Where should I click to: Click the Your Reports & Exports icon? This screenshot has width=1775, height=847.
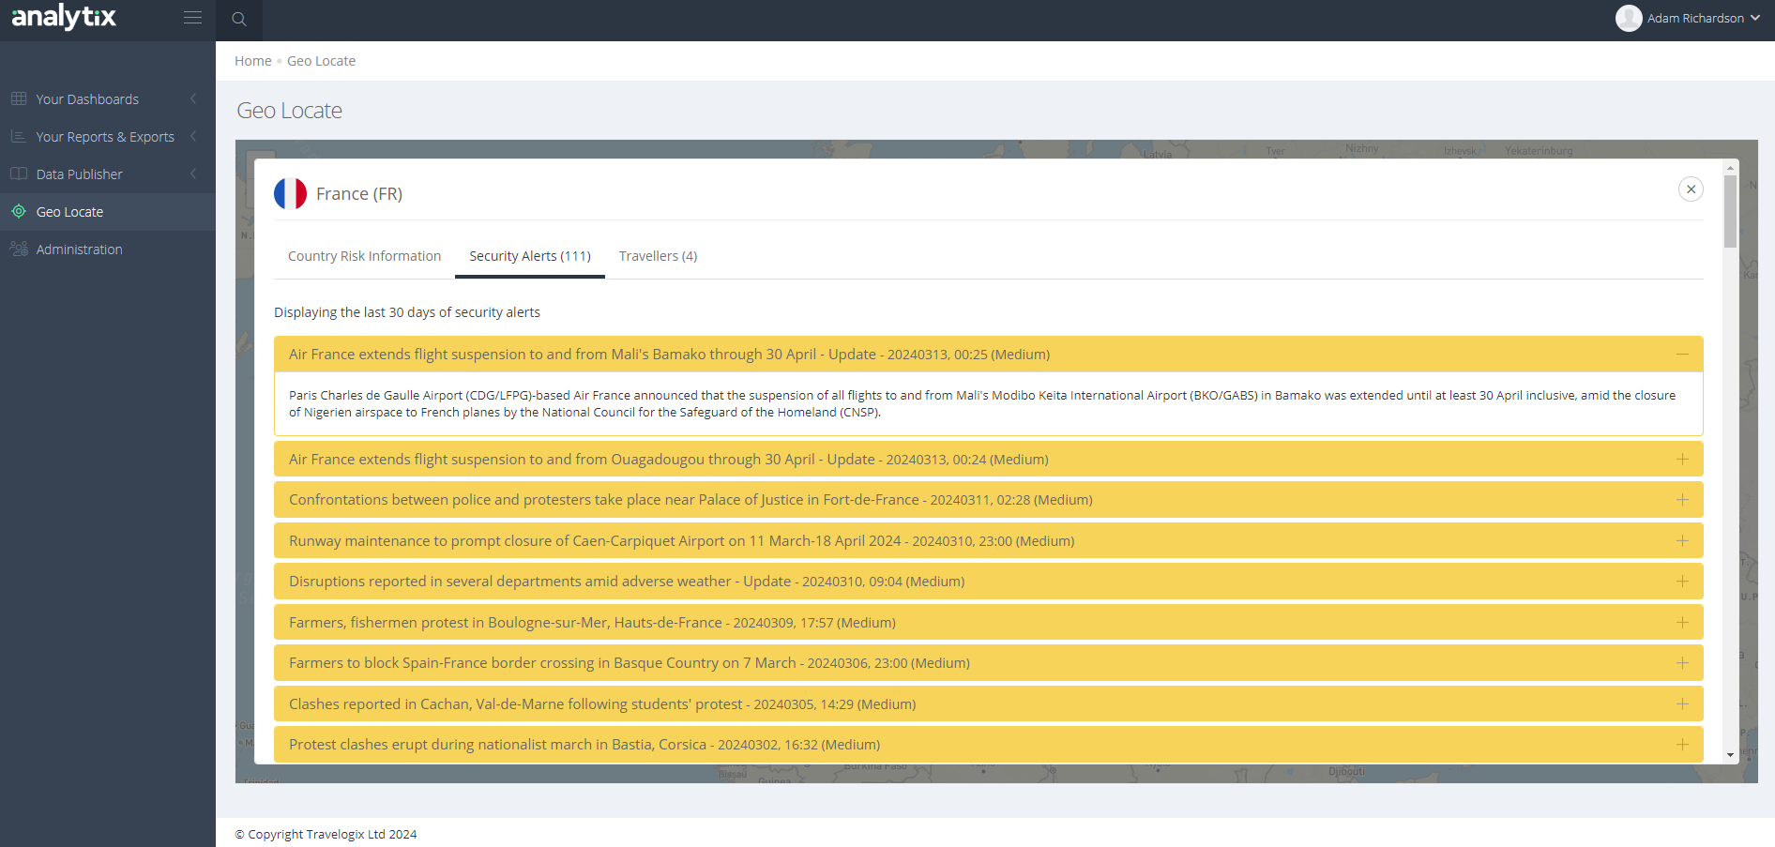[x=19, y=136]
